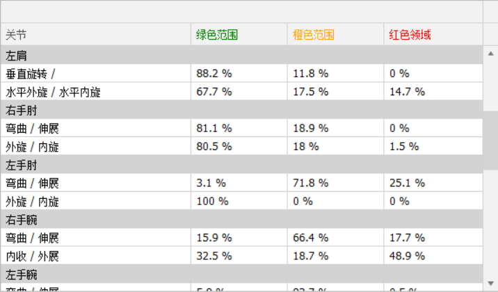
Task: Click the 71.8 % orange range cell
Action: pyautogui.click(x=311, y=183)
